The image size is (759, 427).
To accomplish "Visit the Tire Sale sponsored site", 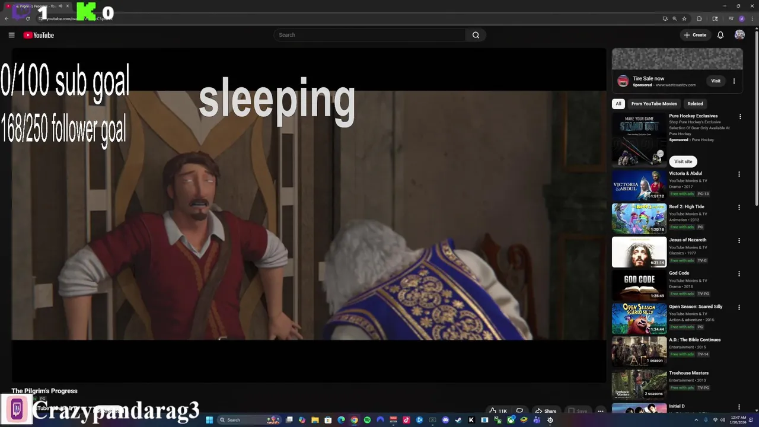I will [716, 81].
